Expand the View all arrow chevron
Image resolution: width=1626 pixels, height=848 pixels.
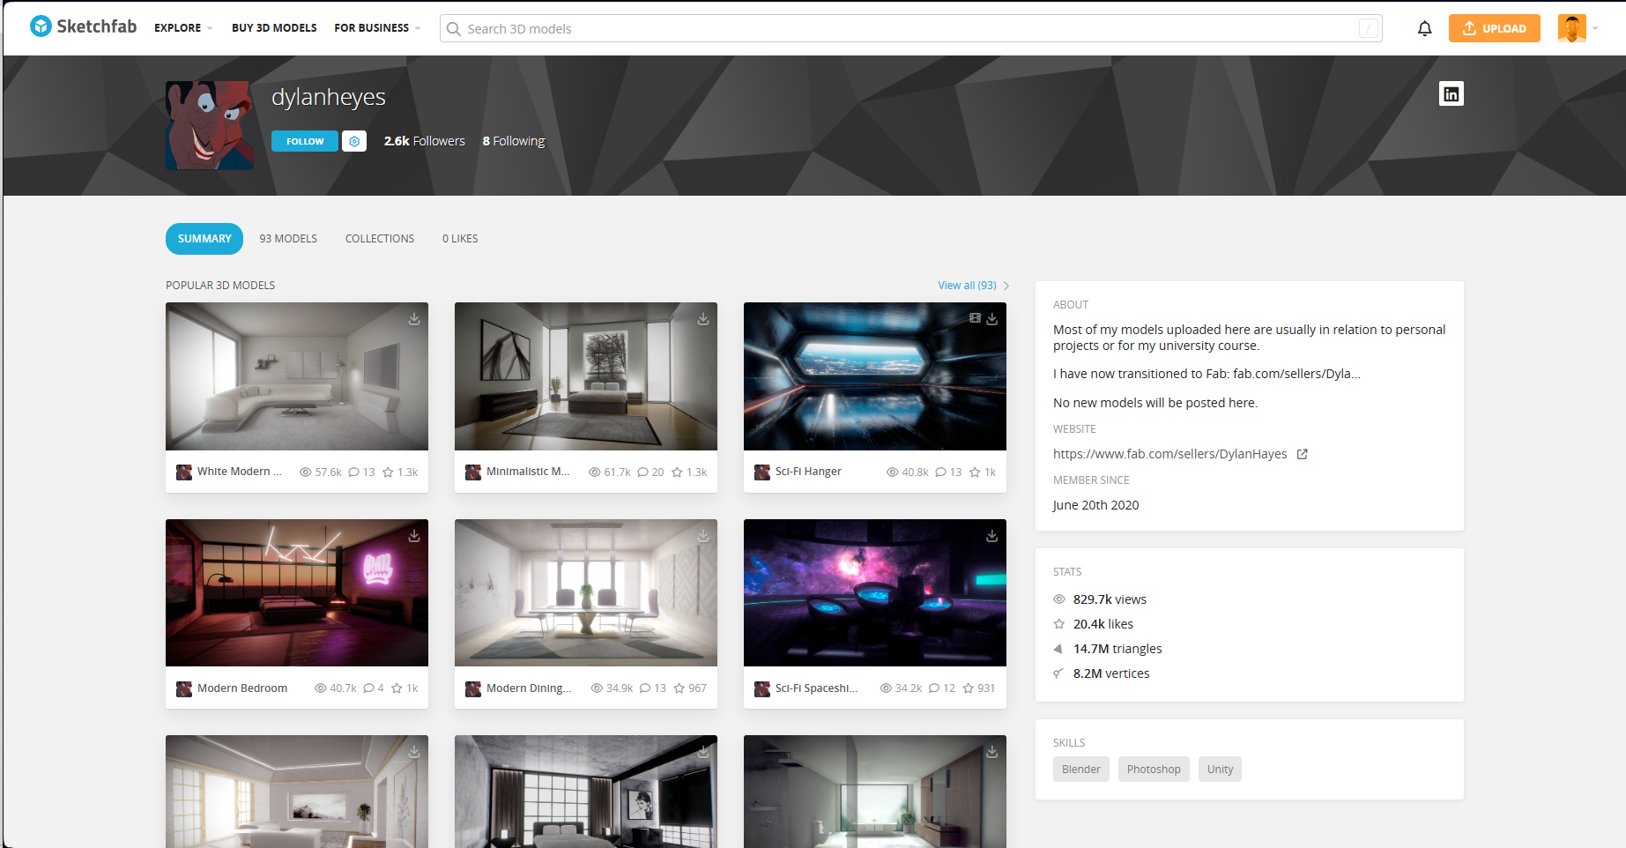click(x=1006, y=286)
